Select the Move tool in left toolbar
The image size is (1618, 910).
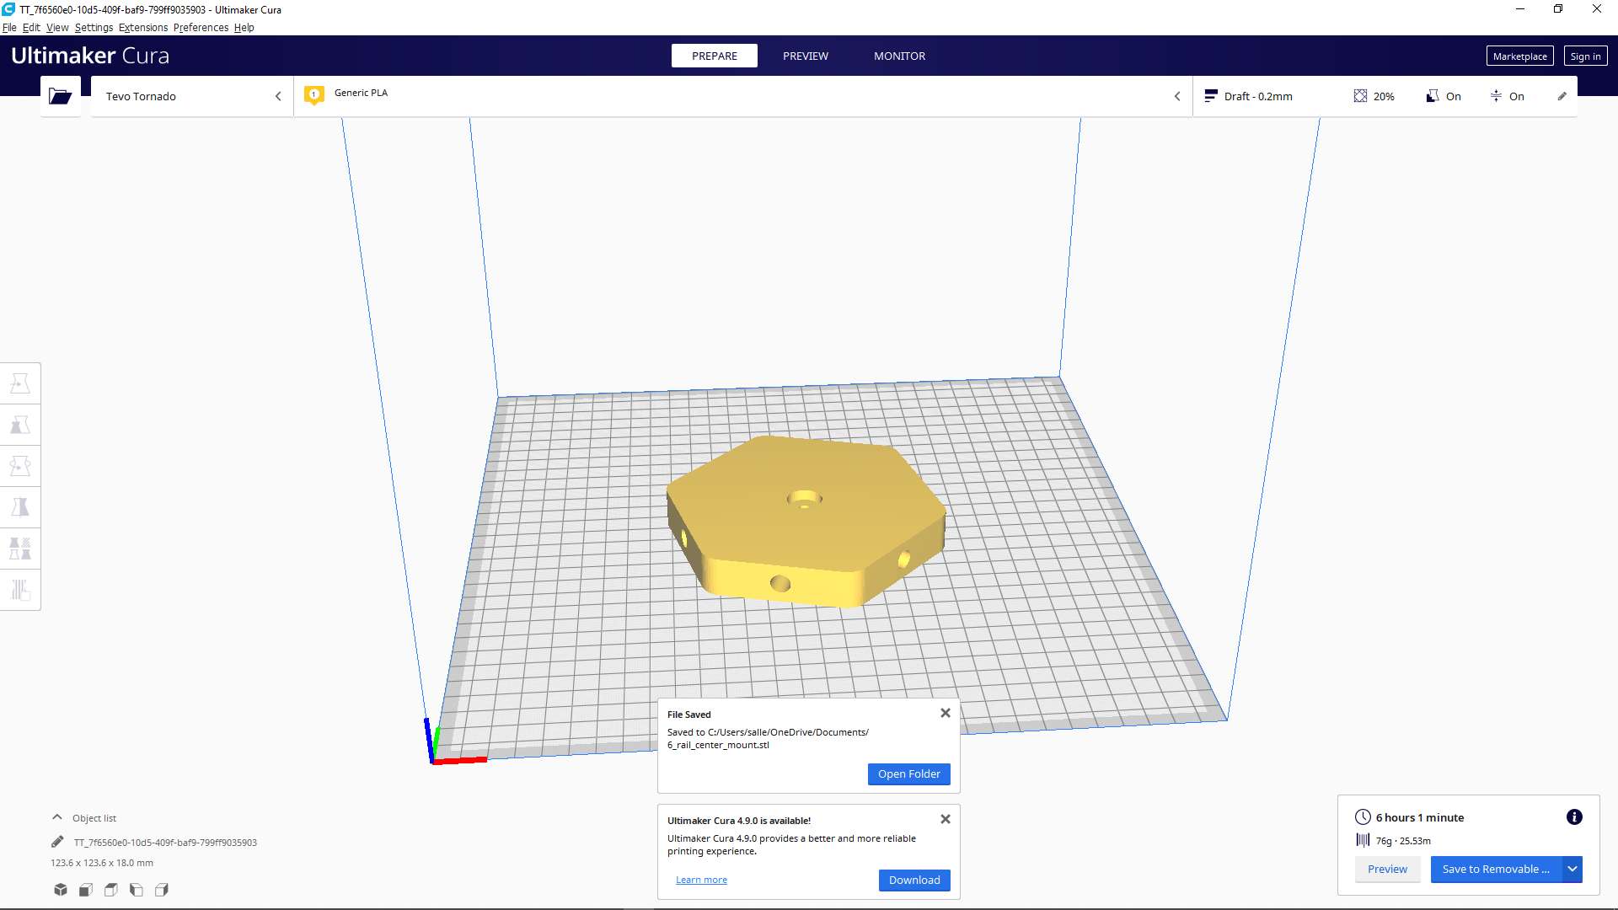(20, 383)
